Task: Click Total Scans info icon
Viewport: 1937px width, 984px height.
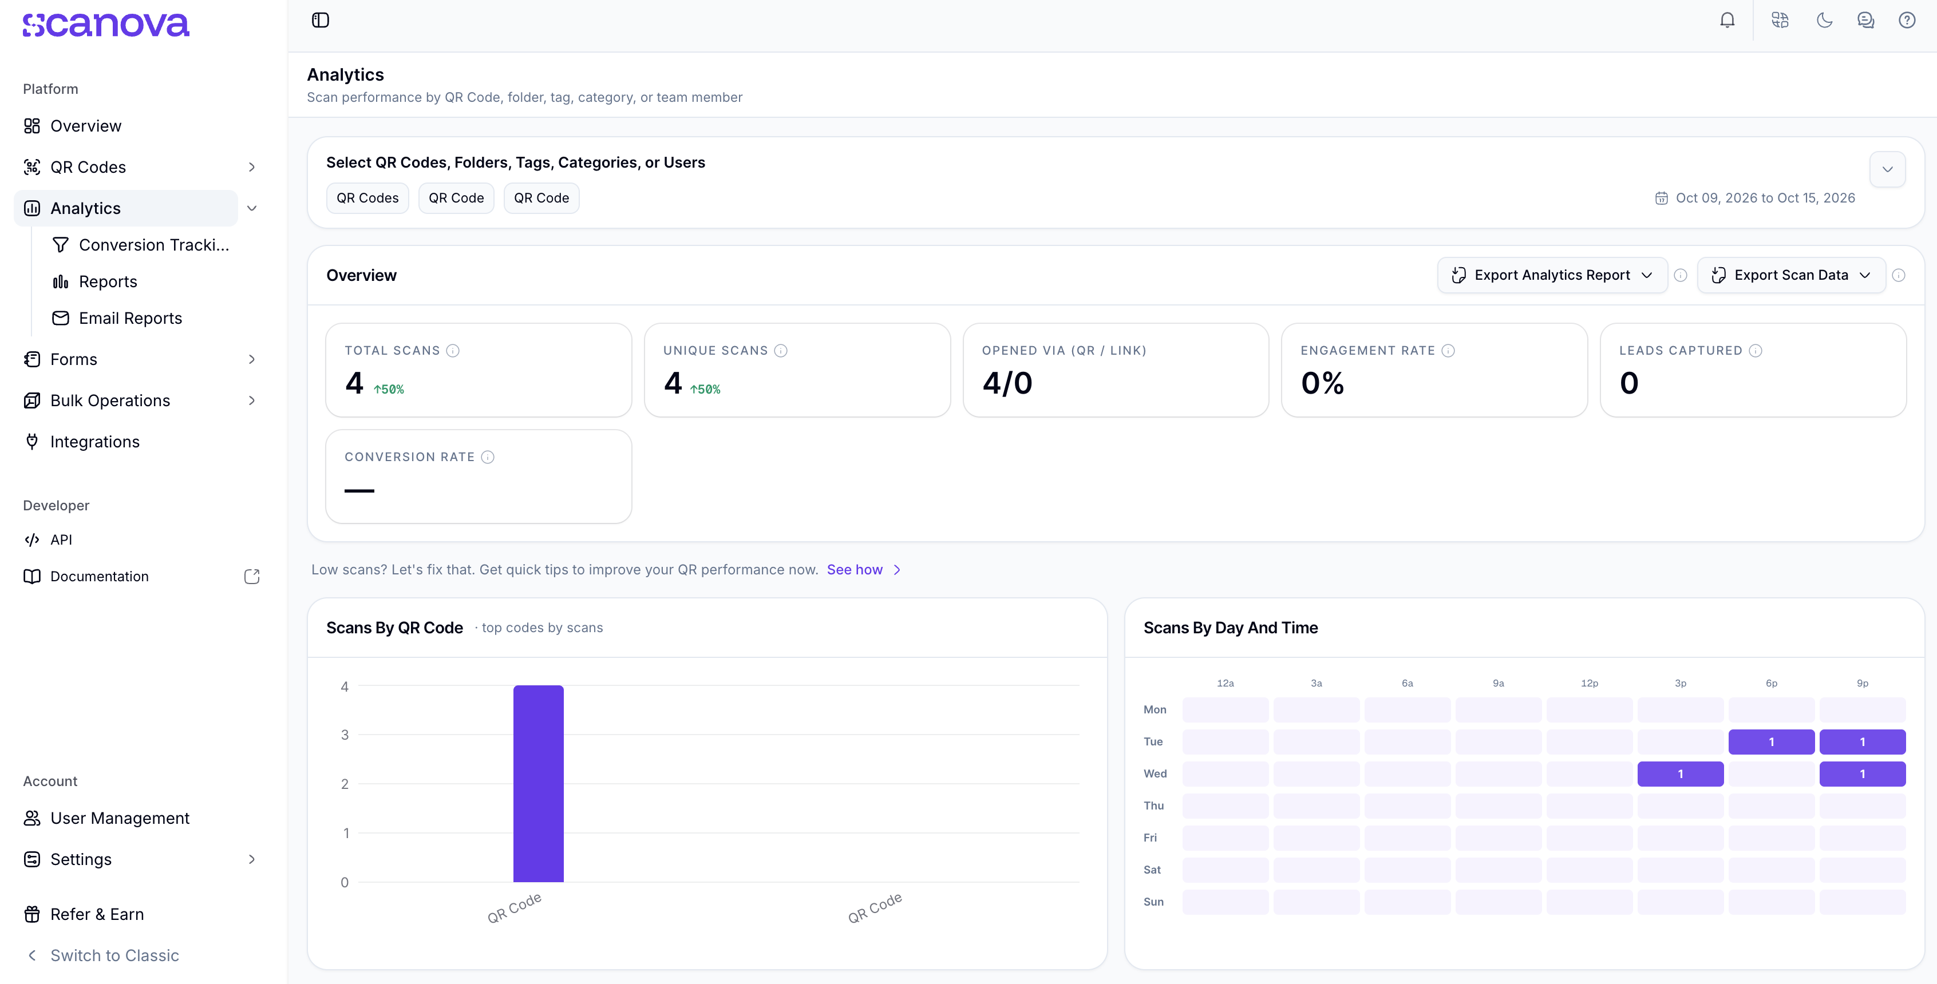Action: tap(453, 350)
